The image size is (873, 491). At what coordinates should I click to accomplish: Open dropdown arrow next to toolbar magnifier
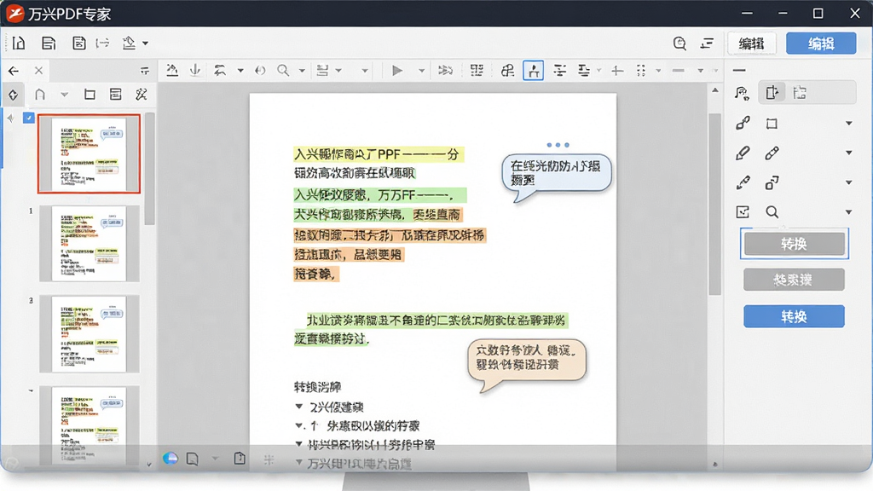302,71
